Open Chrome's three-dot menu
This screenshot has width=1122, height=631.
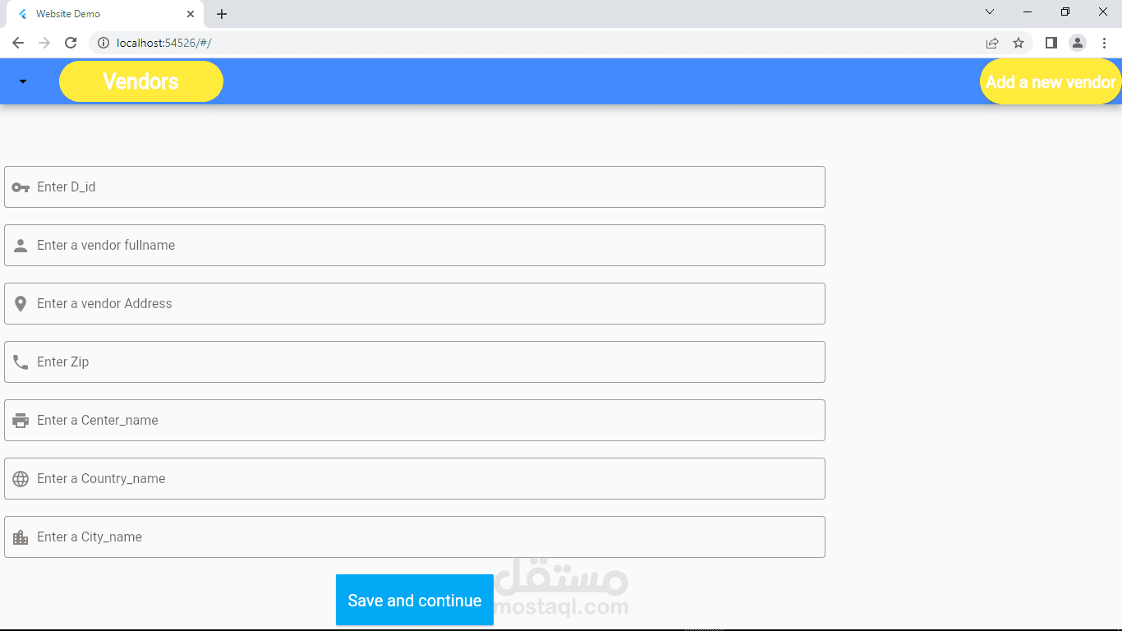coord(1105,43)
